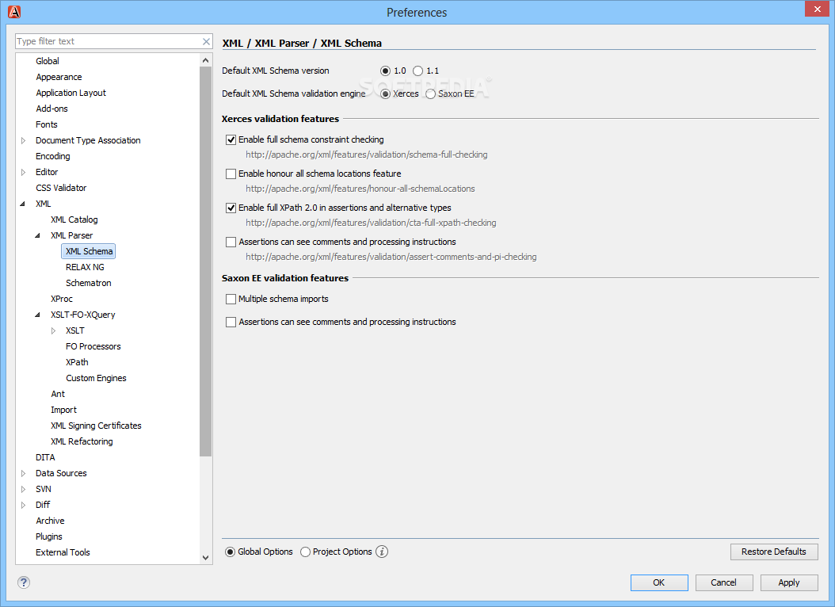This screenshot has width=835, height=607.
Task: Click the Apply button
Action: (789, 582)
